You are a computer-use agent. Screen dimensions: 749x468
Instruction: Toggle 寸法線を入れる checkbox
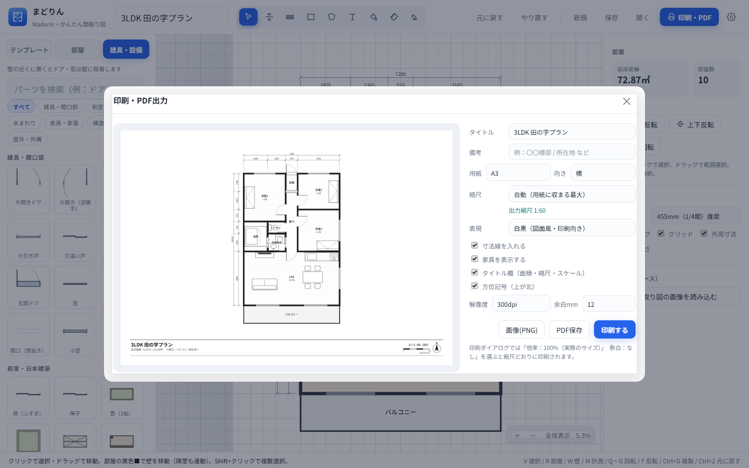474,245
